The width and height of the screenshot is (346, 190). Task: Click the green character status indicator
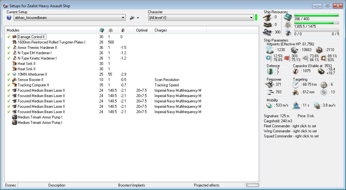[256, 18]
